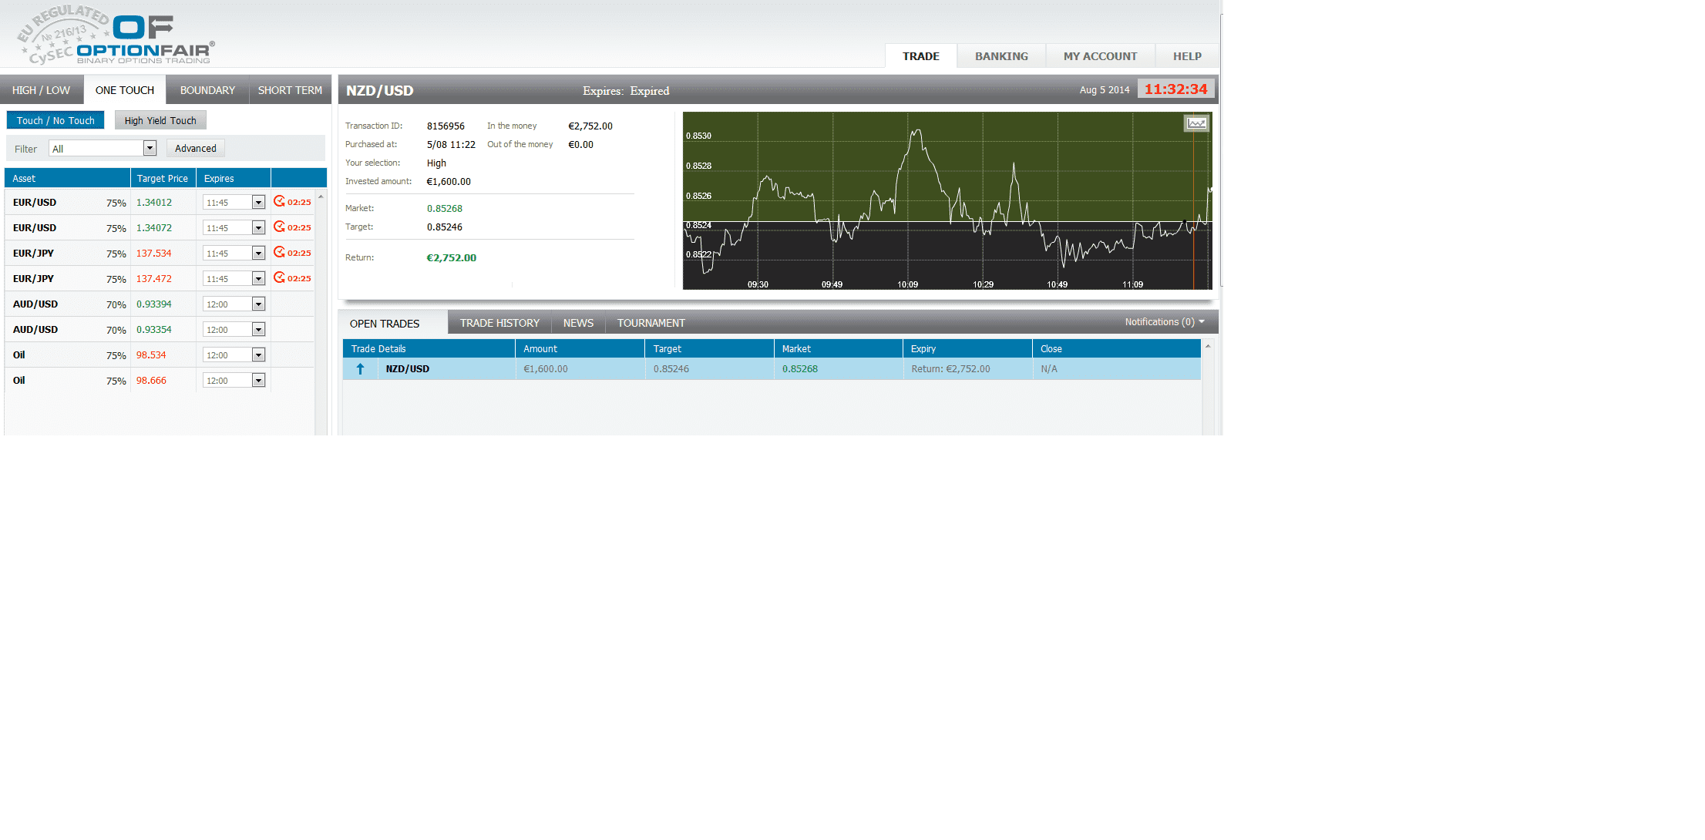Open the 11:45 Expires dropdown for EUR/USD
This screenshot has width=1705, height=840.
point(258,201)
